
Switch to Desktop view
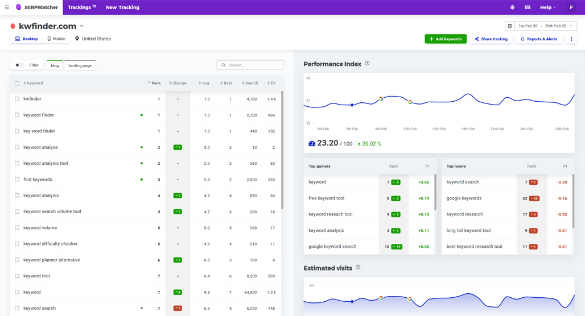[26, 39]
